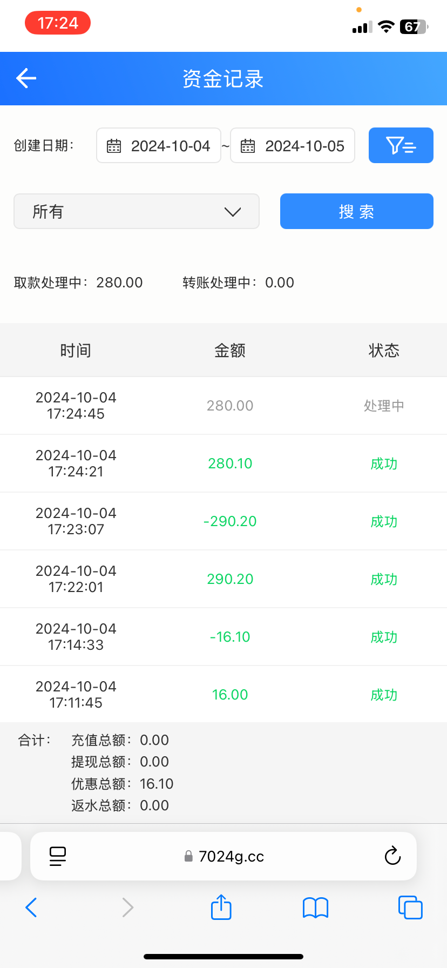Open the 280.00 处理中 record row
The image size is (447, 968).
(x=223, y=406)
